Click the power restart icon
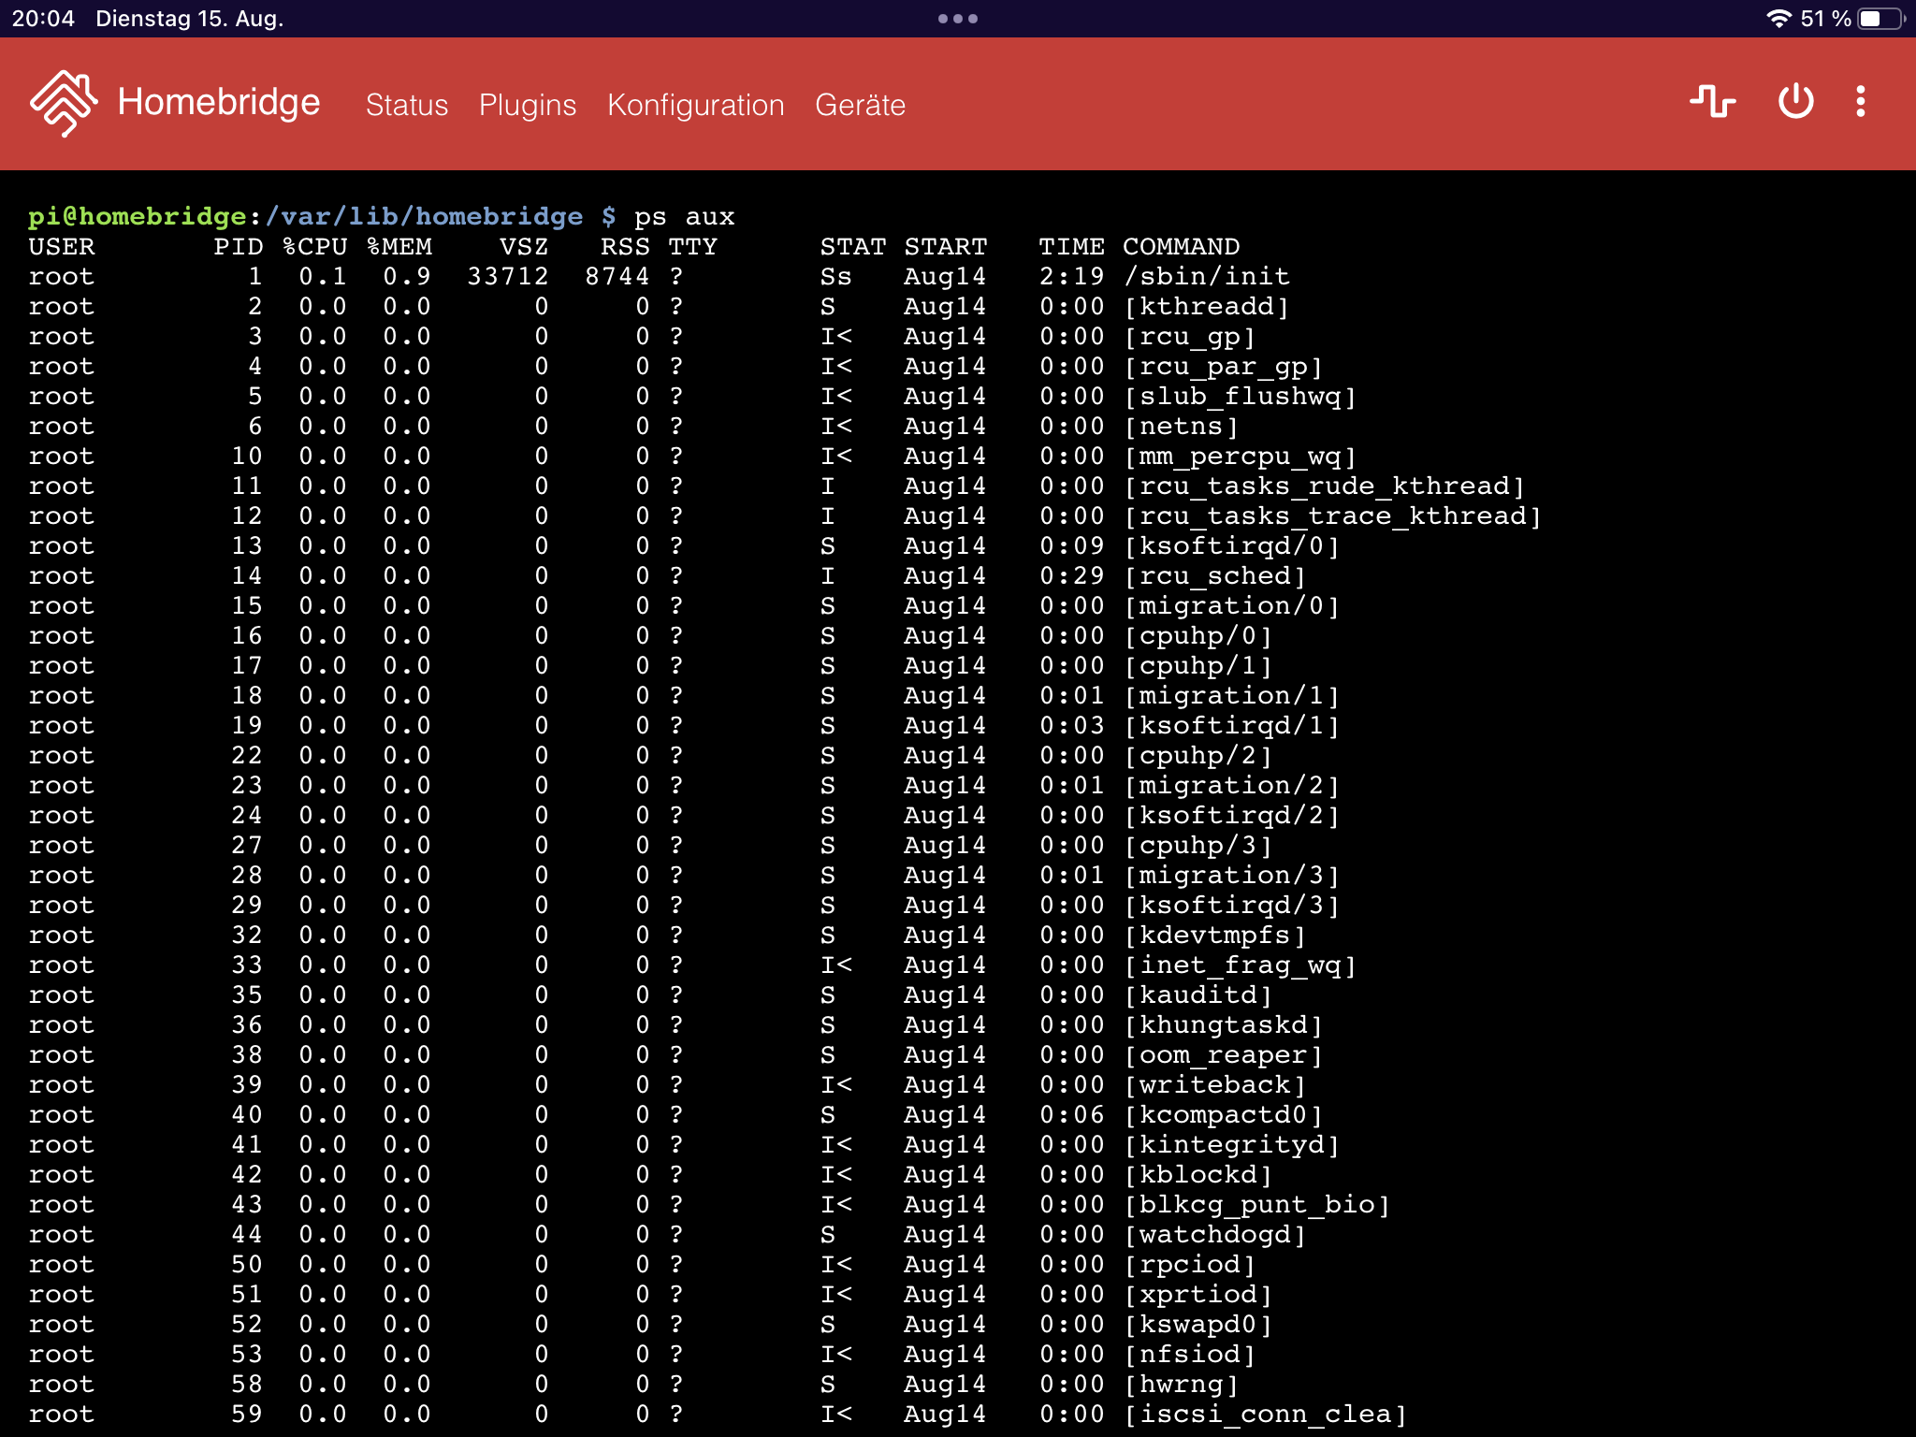The height and width of the screenshot is (1437, 1916). [x=1795, y=101]
